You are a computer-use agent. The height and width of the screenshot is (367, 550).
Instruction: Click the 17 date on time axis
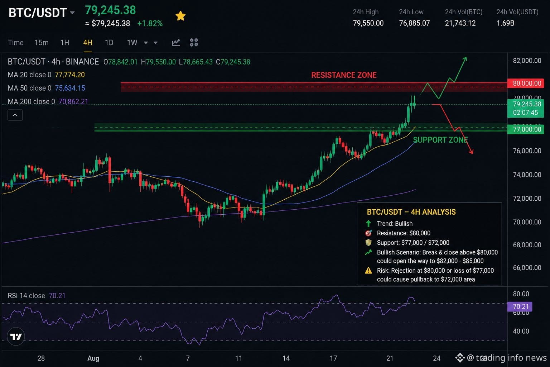[333, 358]
